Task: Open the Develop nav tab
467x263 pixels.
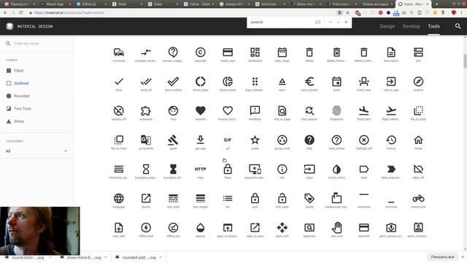Action: 411,26
